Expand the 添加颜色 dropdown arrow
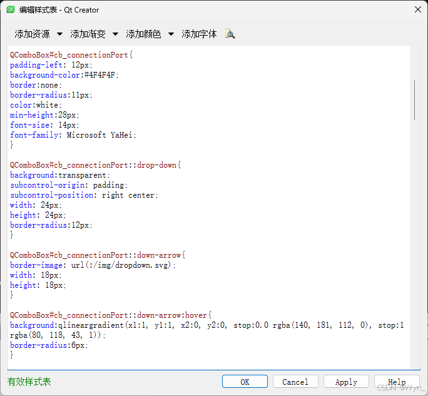Screen dimensions: 428x396 [x=171, y=34]
